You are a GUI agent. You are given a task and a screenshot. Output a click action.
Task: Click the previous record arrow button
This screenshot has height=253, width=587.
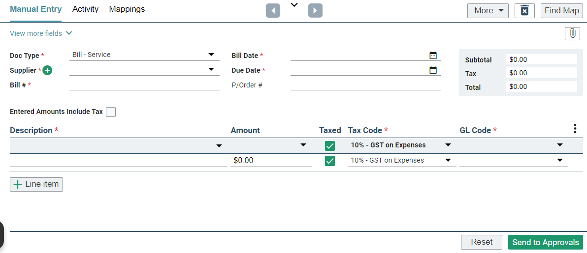click(273, 10)
